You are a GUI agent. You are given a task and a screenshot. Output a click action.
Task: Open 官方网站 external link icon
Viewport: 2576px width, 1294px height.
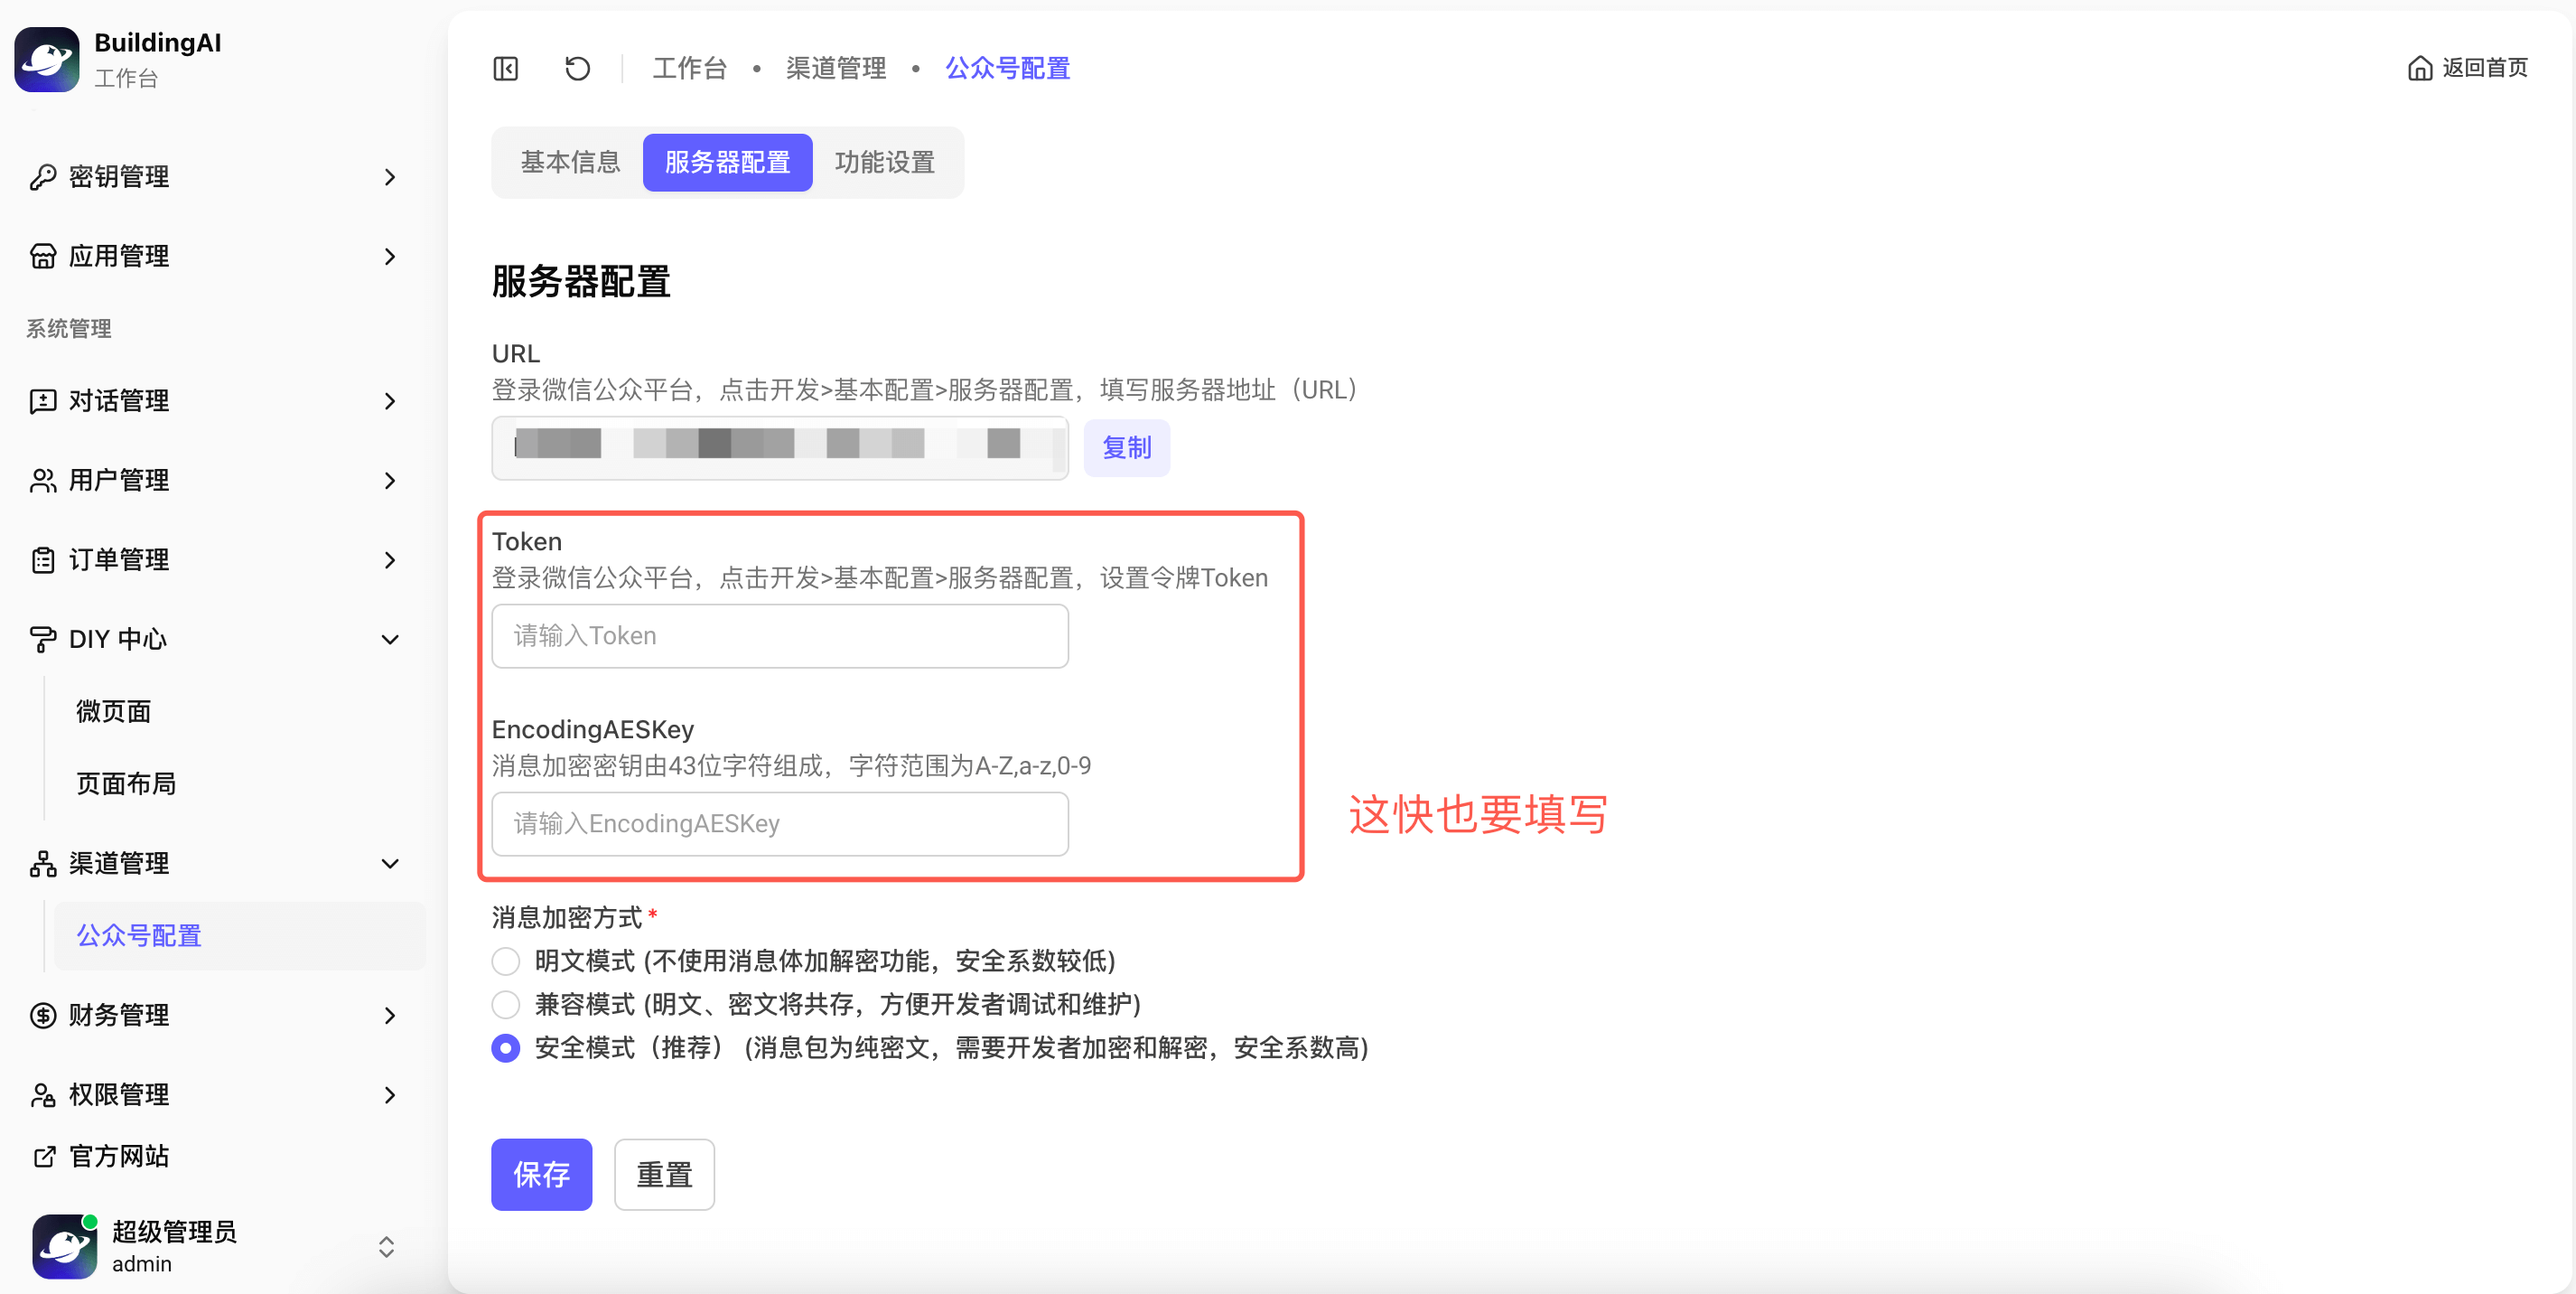(x=43, y=1157)
